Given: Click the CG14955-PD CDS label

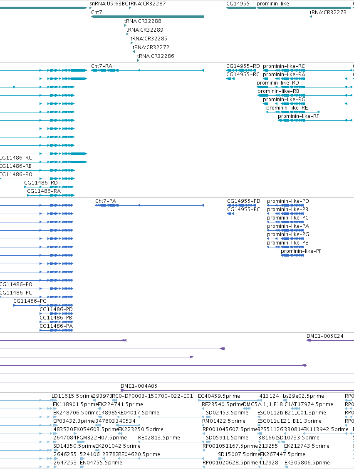Looking at the screenshot, I should (x=244, y=201).
